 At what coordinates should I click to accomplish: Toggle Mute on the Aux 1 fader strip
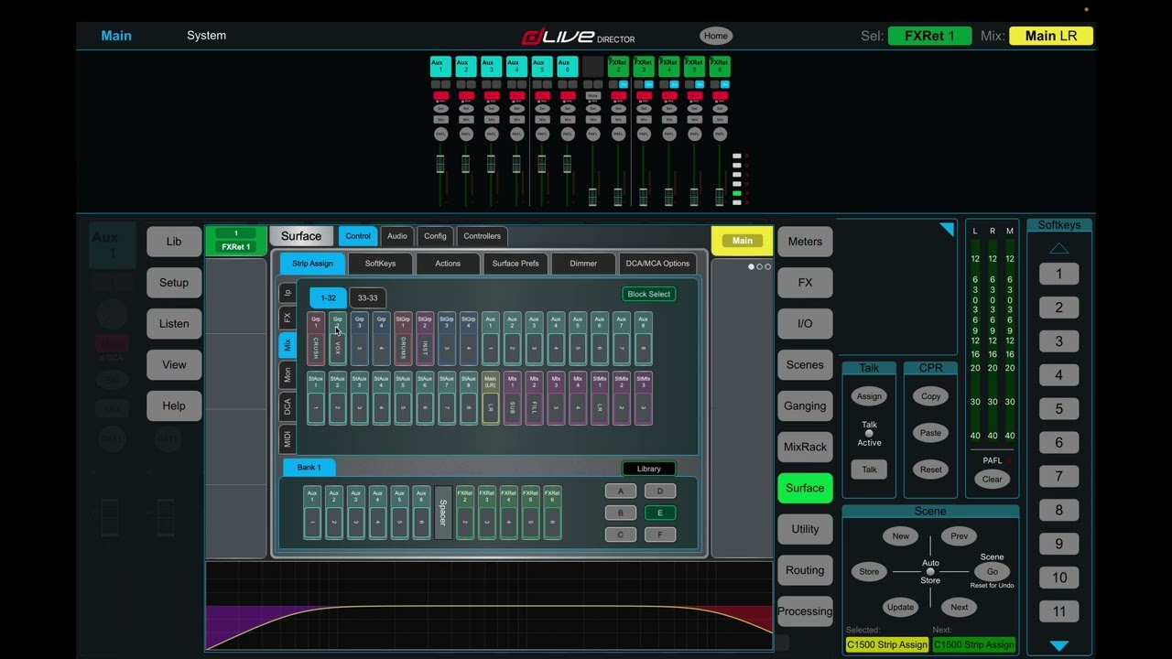tap(440, 95)
